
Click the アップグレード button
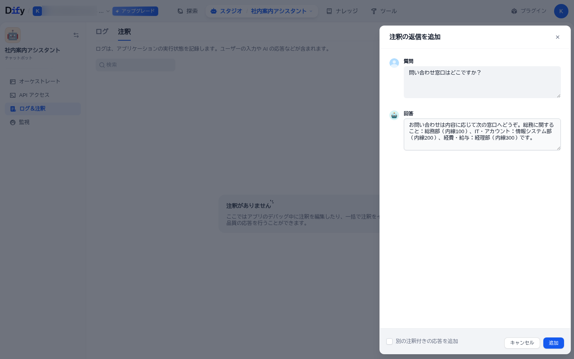point(135,11)
